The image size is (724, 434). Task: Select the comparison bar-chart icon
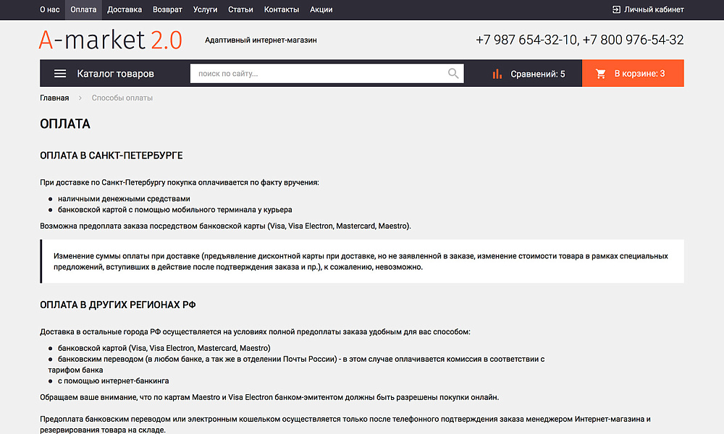point(497,73)
